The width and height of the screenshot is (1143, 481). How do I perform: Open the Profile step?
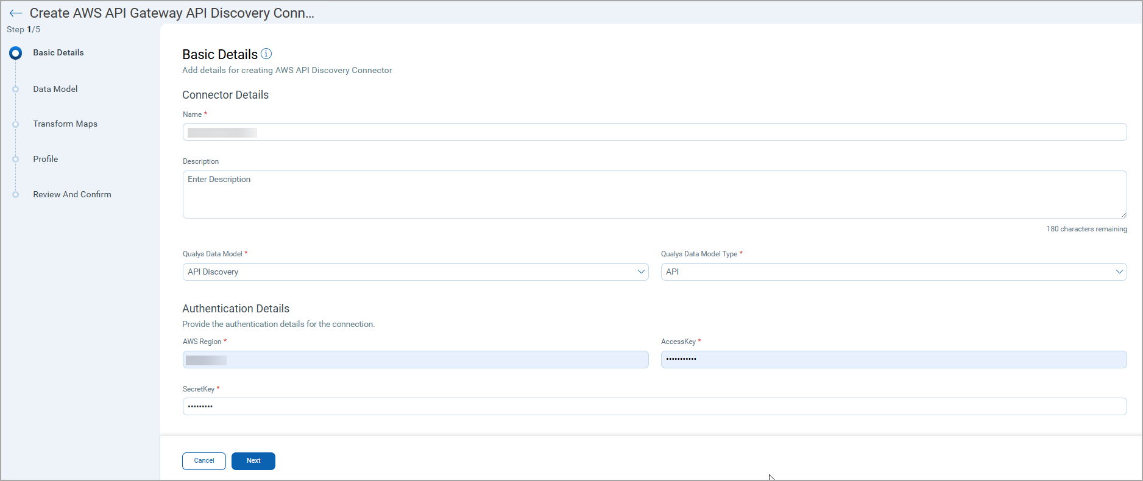(46, 160)
